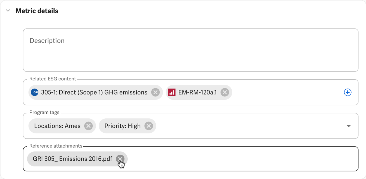Remove the 305-1 Direct GHG emissions chip
The image size is (366, 179).
(x=155, y=92)
